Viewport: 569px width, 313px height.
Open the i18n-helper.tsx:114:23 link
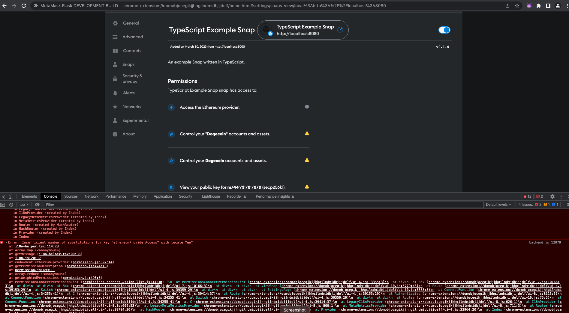click(x=37, y=246)
